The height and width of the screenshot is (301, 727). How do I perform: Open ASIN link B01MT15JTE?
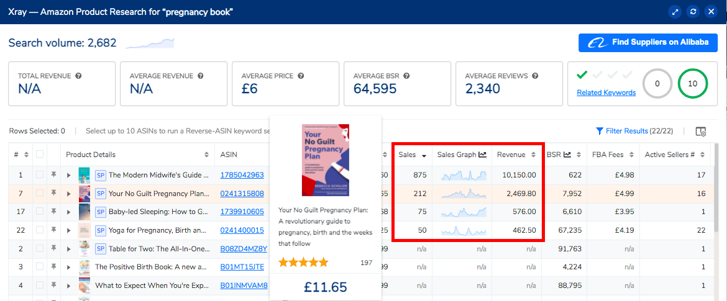click(242, 267)
